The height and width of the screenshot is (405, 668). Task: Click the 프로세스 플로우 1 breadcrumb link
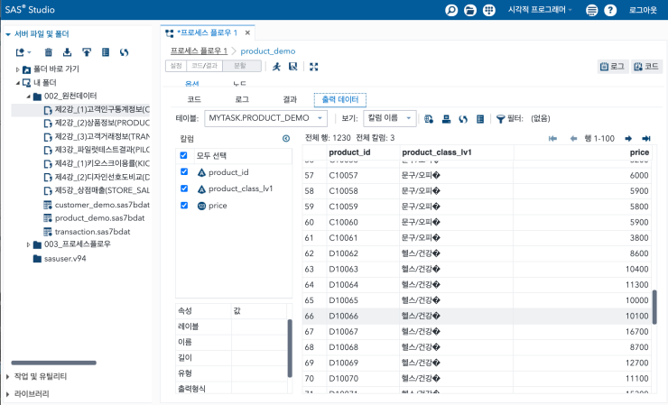199,51
